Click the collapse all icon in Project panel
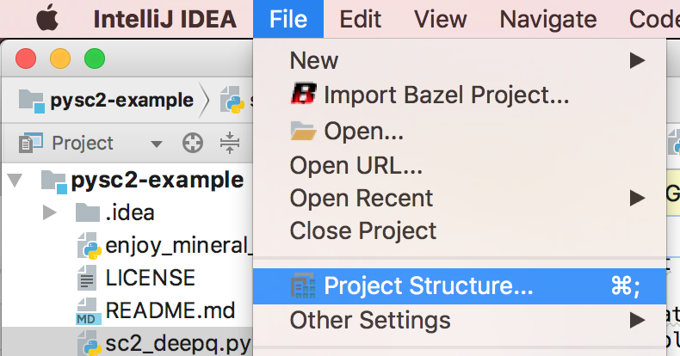 pos(228,143)
